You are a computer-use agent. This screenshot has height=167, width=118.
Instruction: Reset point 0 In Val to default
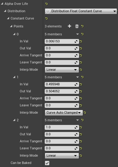point(81,41)
